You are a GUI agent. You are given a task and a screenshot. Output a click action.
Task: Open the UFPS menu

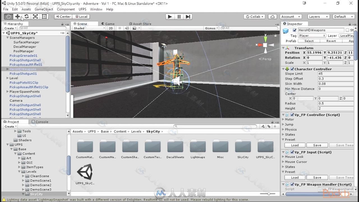click(x=82, y=9)
